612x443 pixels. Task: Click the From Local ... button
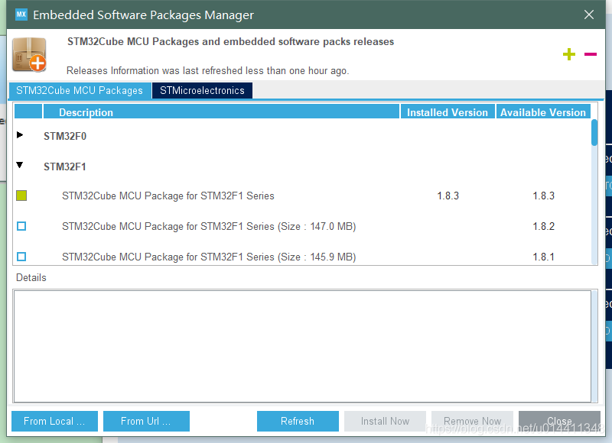pos(54,421)
